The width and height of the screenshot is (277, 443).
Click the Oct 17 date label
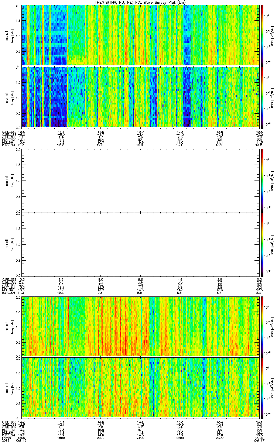[x=259, y=440]
